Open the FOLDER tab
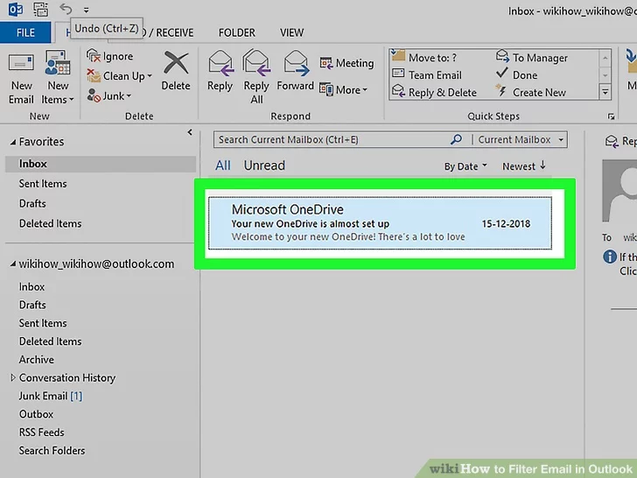 pos(237,32)
